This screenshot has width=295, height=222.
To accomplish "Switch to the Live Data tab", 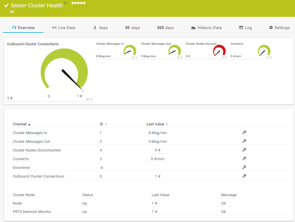I will (64, 28).
